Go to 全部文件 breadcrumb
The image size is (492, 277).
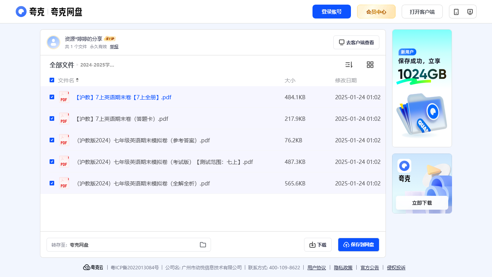click(x=62, y=65)
